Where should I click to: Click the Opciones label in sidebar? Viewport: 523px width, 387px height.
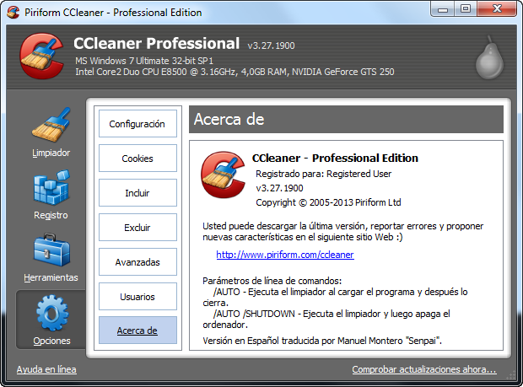(x=51, y=341)
